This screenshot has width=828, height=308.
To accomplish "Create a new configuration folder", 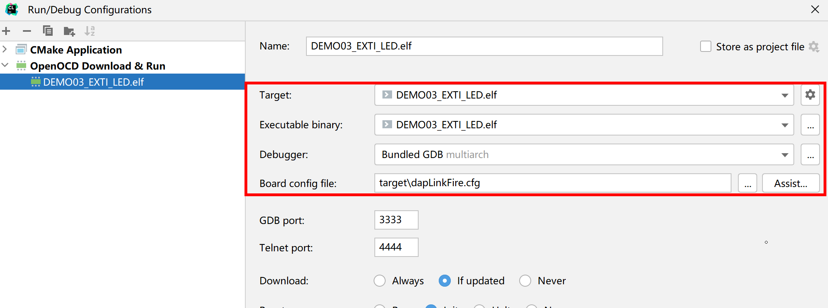I will click(x=69, y=31).
